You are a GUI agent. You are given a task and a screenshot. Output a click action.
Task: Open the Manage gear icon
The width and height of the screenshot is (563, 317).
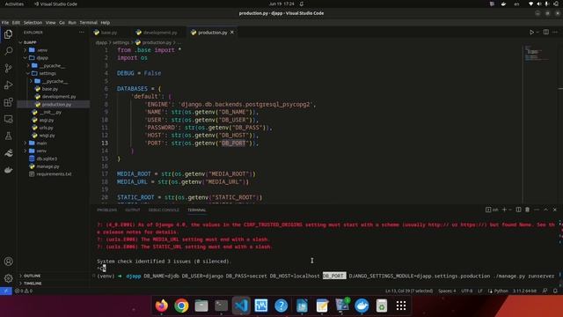(8, 278)
